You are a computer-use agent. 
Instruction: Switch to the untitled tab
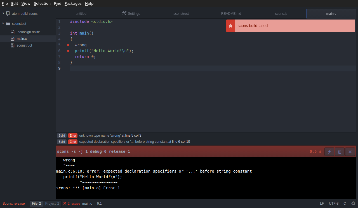[x=81, y=14]
